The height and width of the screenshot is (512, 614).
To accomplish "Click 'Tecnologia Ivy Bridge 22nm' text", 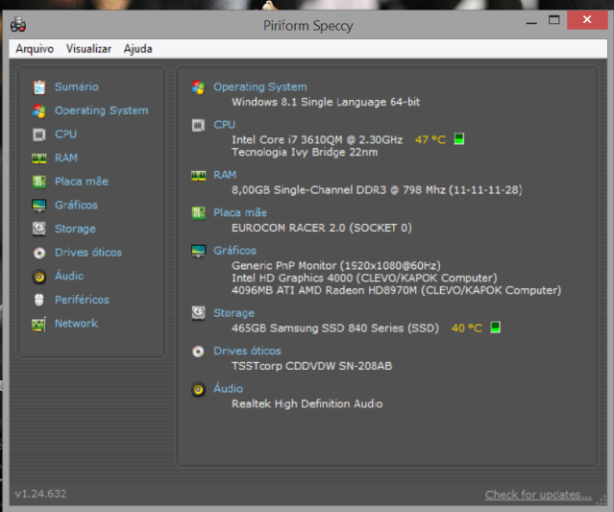I will [305, 153].
